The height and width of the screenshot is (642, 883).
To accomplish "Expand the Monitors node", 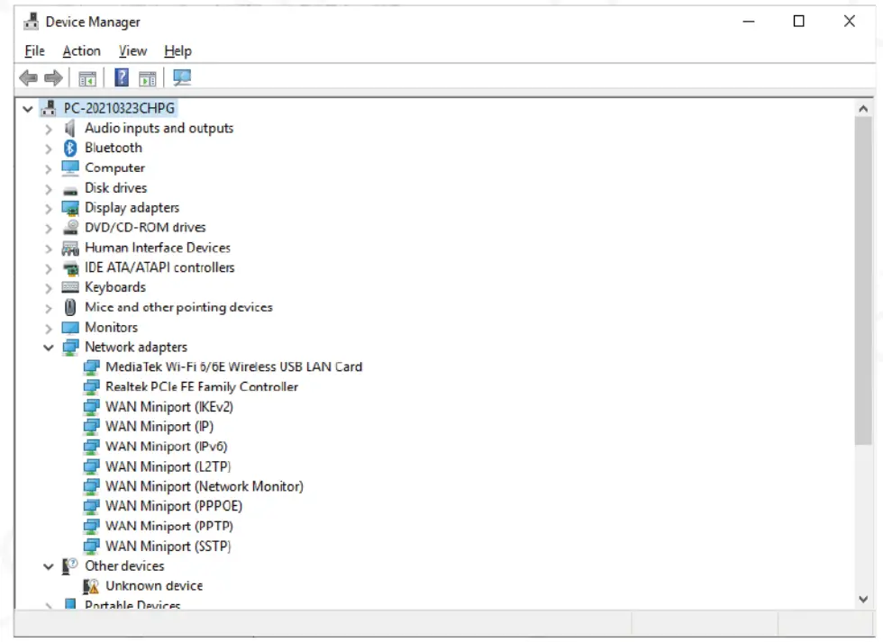I will coord(49,328).
